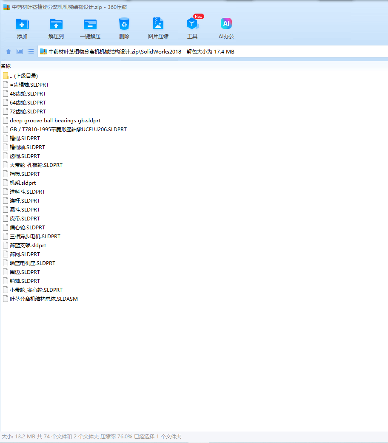Image resolution: width=388 pixels, height=443 pixels.
Task: Select the file 大带轮_孔板轮.SLDPRT
Action: click(x=36, y=165)
